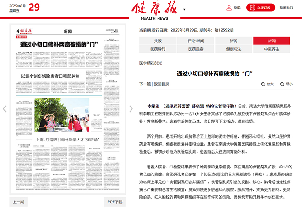Select the 评论·新闻 section tab

(196, 40)
